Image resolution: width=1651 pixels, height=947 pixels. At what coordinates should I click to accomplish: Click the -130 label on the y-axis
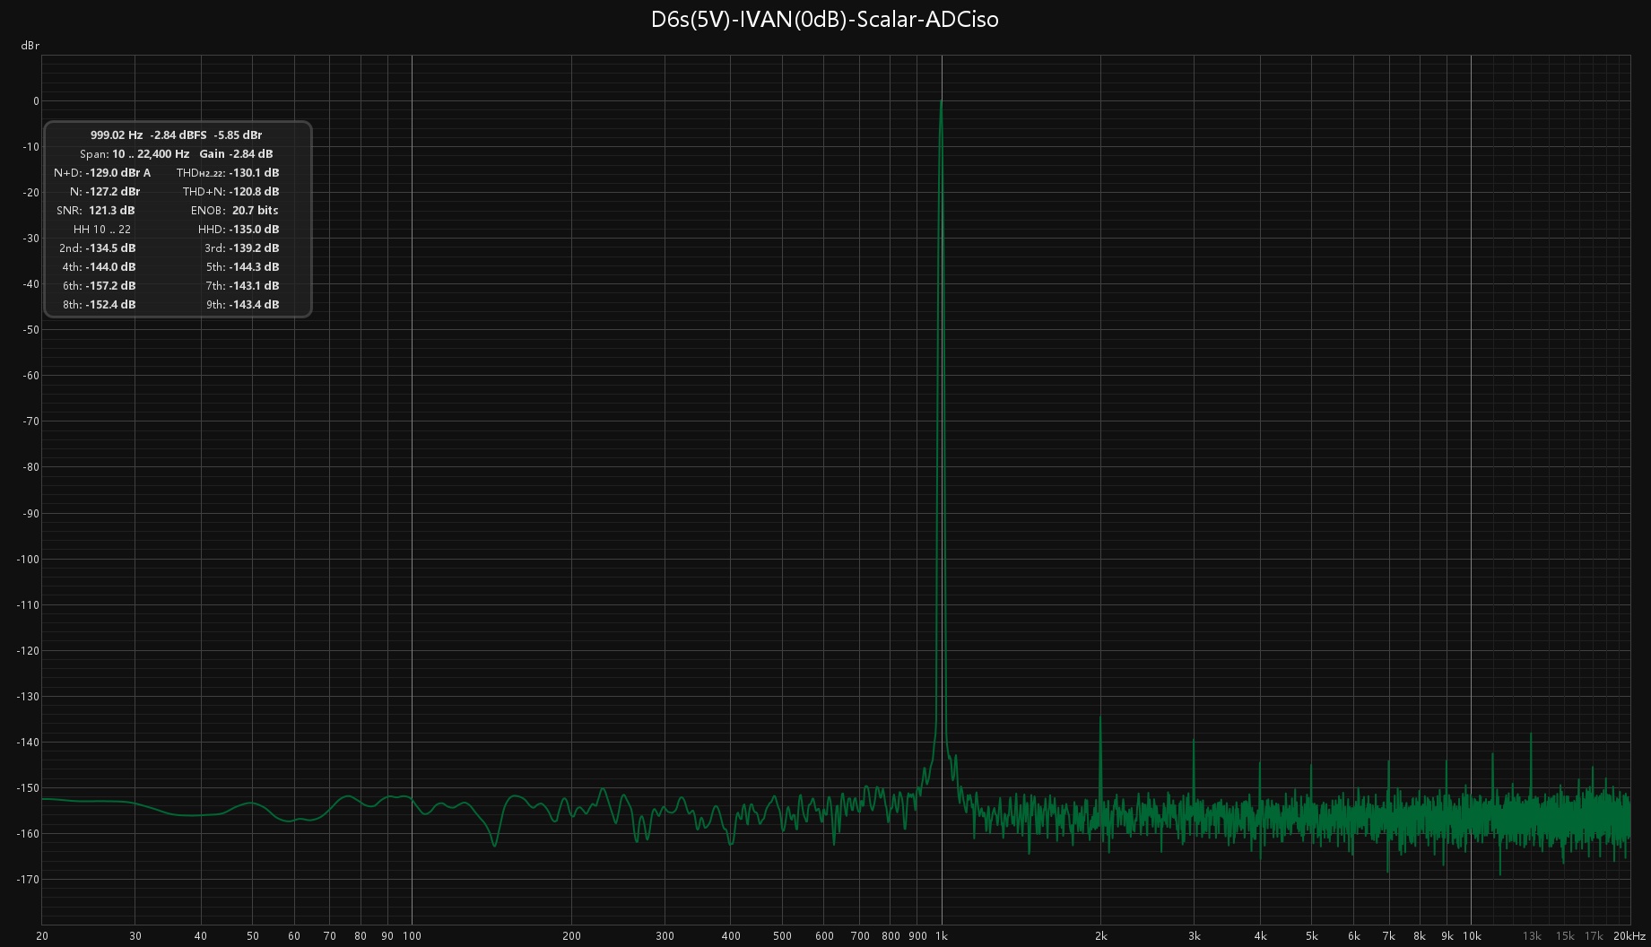[x=29, y=697]
